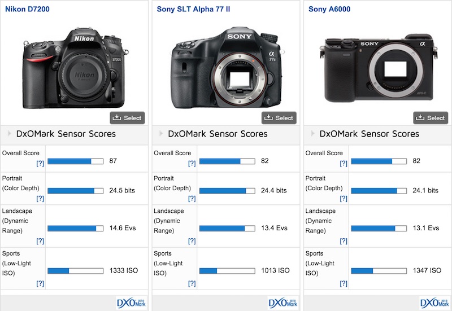
Task: Click the Sony A6000 overall score 82
Action: click(416, 161)
